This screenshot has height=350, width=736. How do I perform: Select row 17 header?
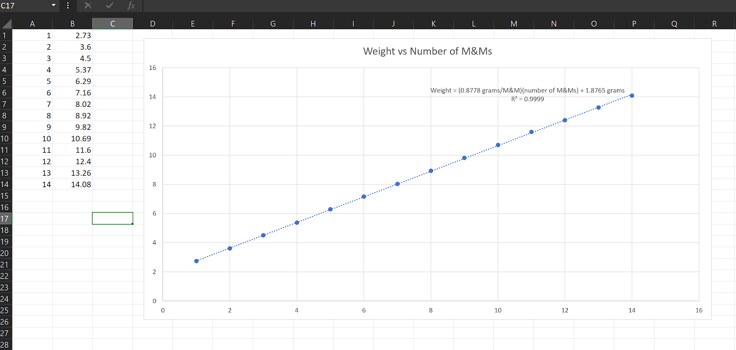tap(6, 219)
